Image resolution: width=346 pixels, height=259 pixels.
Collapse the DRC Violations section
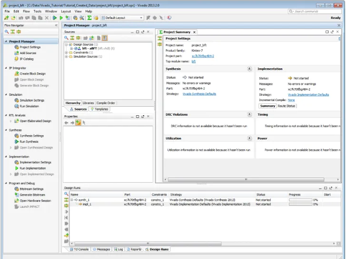[249, 114]
